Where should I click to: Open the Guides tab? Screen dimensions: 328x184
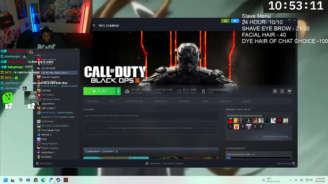coord(205,101)
